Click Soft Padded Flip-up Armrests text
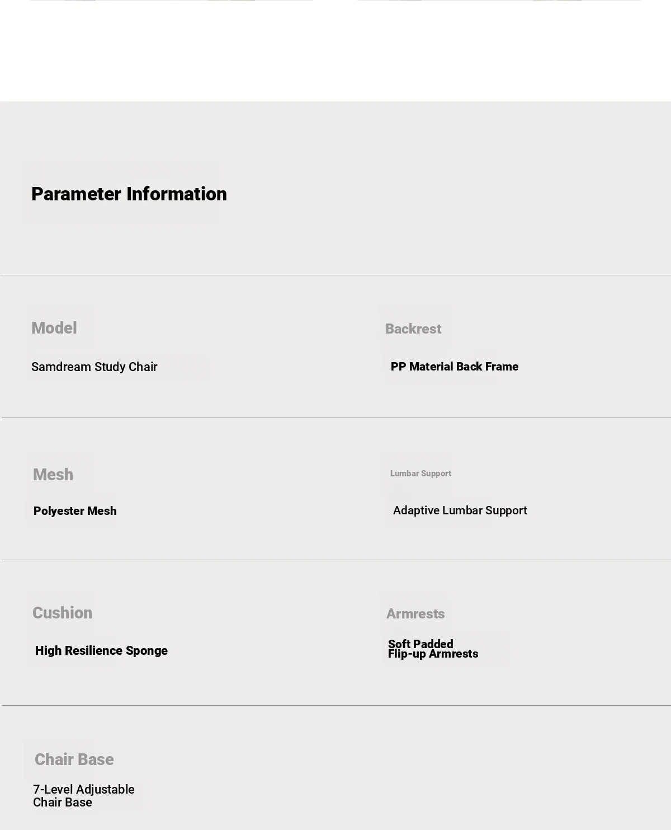671x830 pixels. click(x=433, y=649)
